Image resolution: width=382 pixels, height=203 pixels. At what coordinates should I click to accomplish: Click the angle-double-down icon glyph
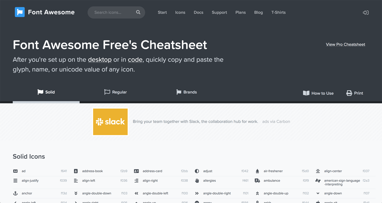(76, 193)
